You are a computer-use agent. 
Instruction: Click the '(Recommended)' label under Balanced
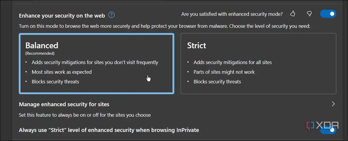(x=40, y=54)
